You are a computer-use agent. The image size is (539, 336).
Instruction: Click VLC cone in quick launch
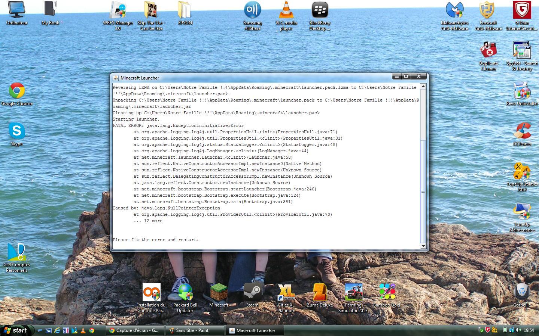pyautogui.click(x=83, y=330)
